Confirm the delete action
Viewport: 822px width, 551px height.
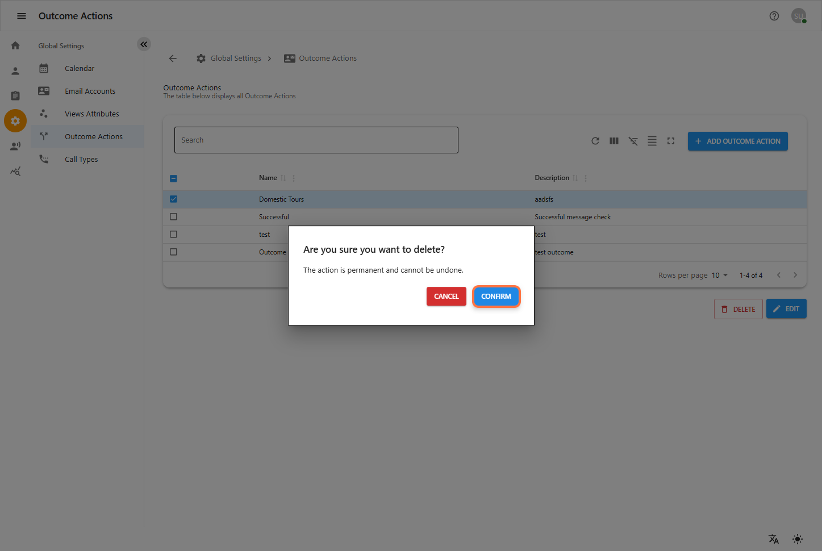(x=496, y=297)
